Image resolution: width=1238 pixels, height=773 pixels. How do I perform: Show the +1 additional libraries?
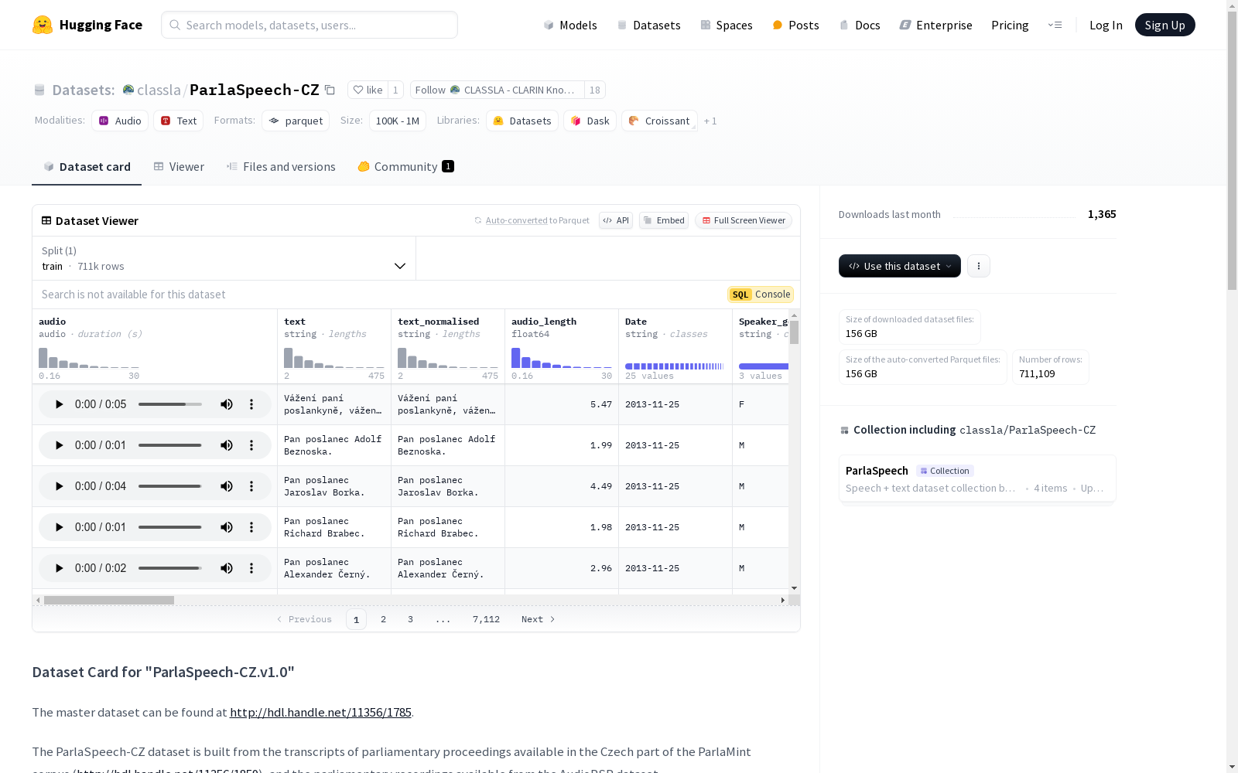(710, 121)
